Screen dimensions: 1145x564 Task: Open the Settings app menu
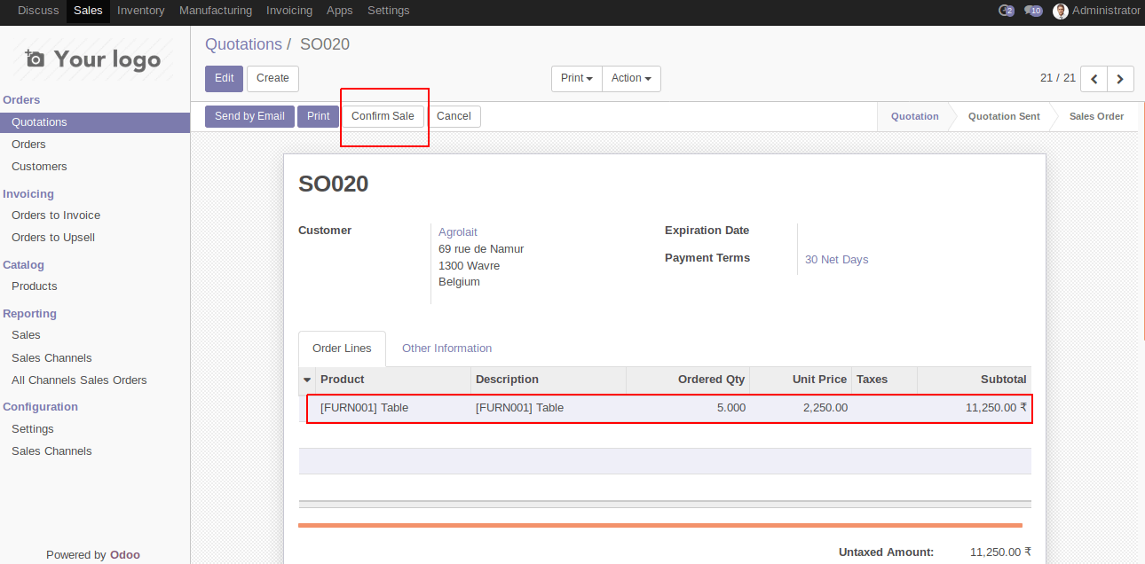pyautogui.click(x=388, y=11)
